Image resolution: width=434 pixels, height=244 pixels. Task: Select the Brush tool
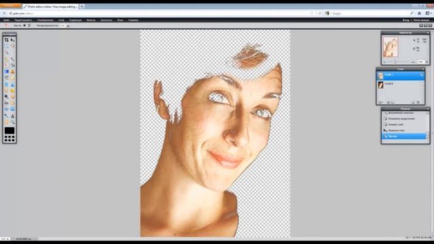12,59
